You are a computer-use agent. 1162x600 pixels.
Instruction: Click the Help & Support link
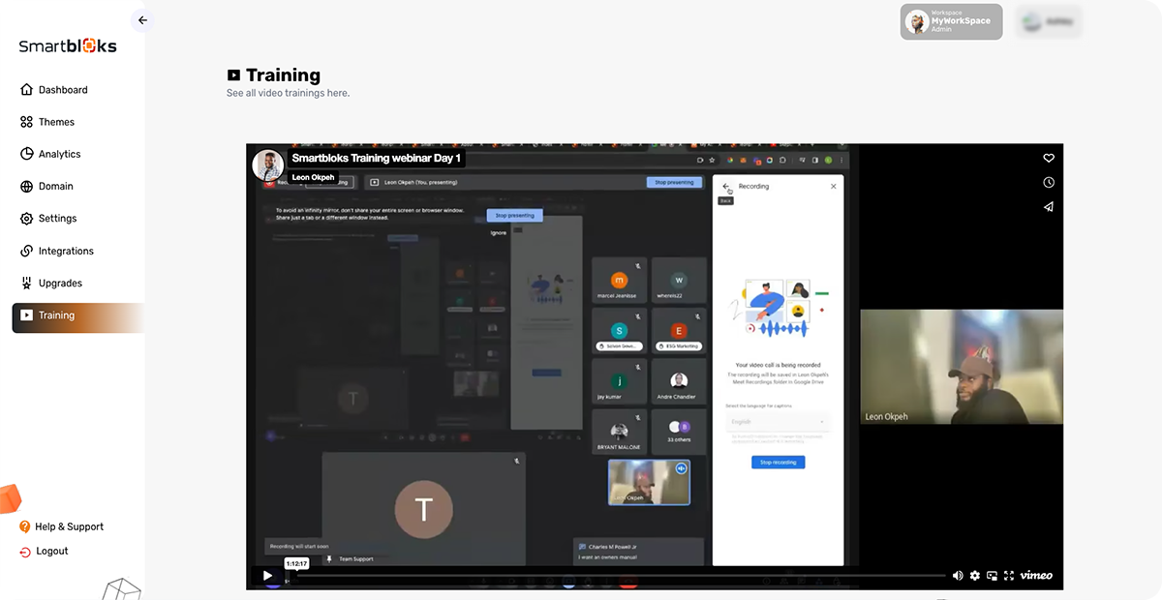(x=69, y=526)
